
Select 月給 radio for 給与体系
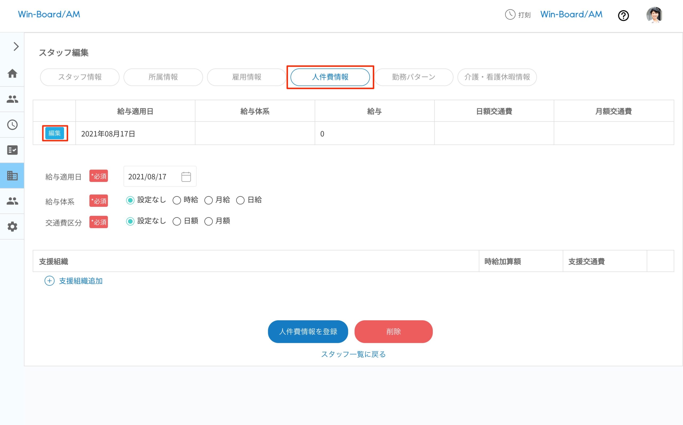point(209,200)
